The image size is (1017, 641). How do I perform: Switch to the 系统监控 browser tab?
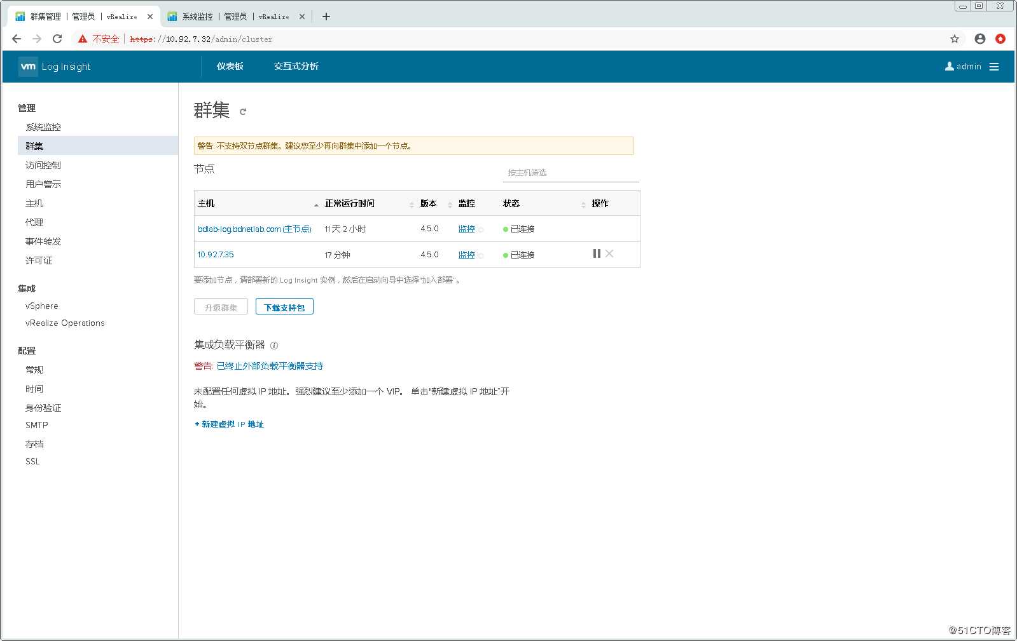coord(235,17)
